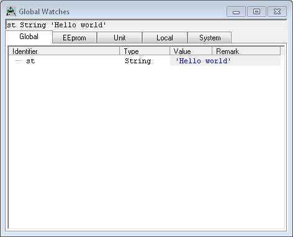Select the Unit tab
293x237 pixels.
pos(120,38)
